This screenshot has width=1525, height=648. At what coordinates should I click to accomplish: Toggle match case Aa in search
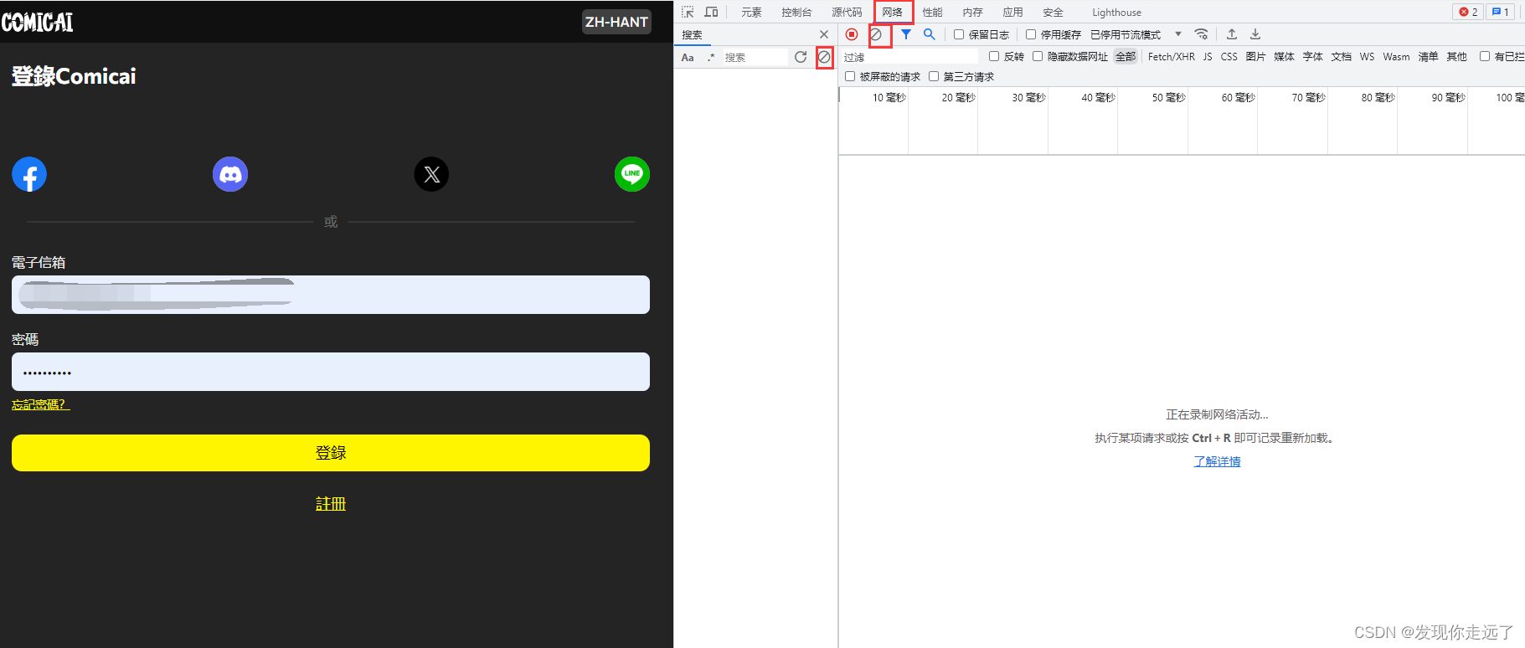coord(688,57)
